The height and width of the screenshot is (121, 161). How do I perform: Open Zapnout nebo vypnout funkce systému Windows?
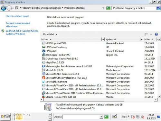coord(22,32)
